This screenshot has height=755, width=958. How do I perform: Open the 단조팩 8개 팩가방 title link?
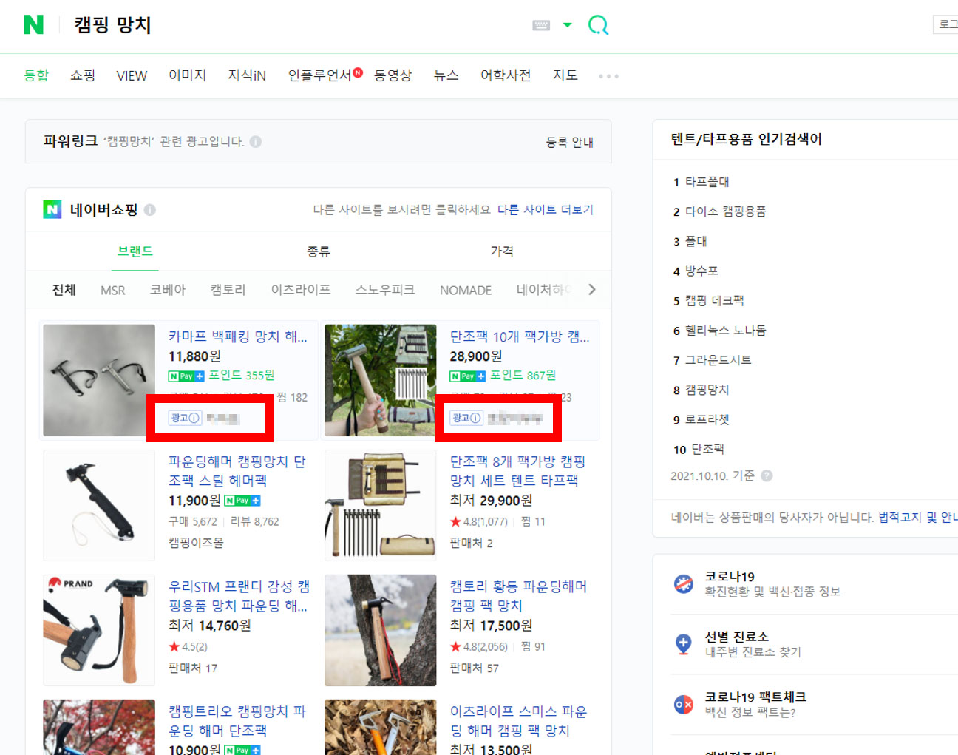click(x=518, y=471)
